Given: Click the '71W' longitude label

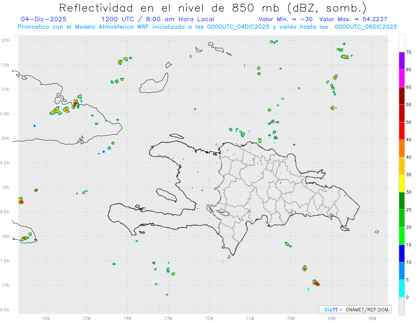Looking at the screenshot, I should click(250, 318).
